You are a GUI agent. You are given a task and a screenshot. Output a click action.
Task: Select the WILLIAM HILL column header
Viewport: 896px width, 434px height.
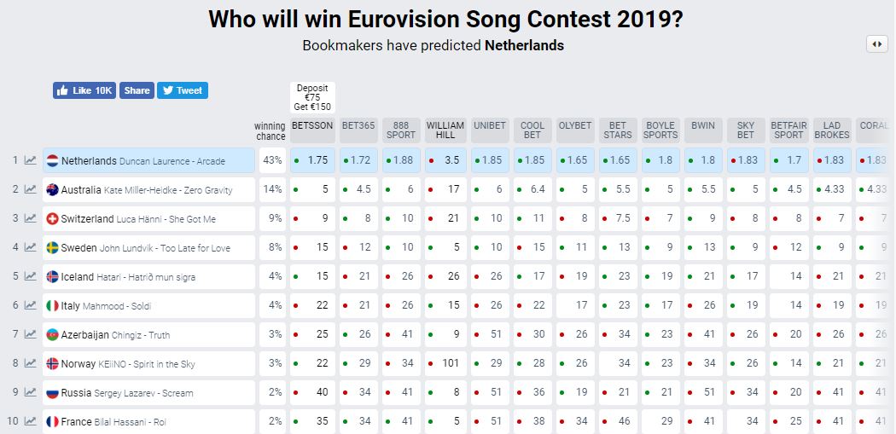[445, 130]
